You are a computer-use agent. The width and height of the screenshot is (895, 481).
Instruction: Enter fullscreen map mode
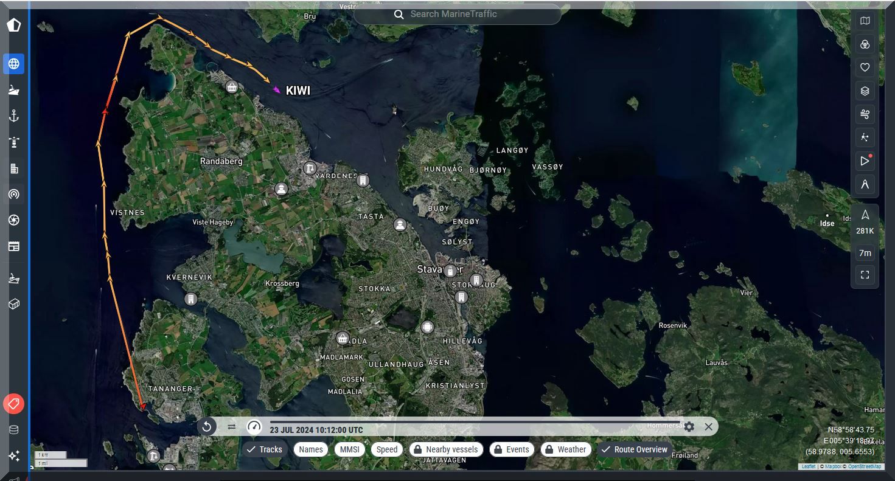tap(865, 275)
